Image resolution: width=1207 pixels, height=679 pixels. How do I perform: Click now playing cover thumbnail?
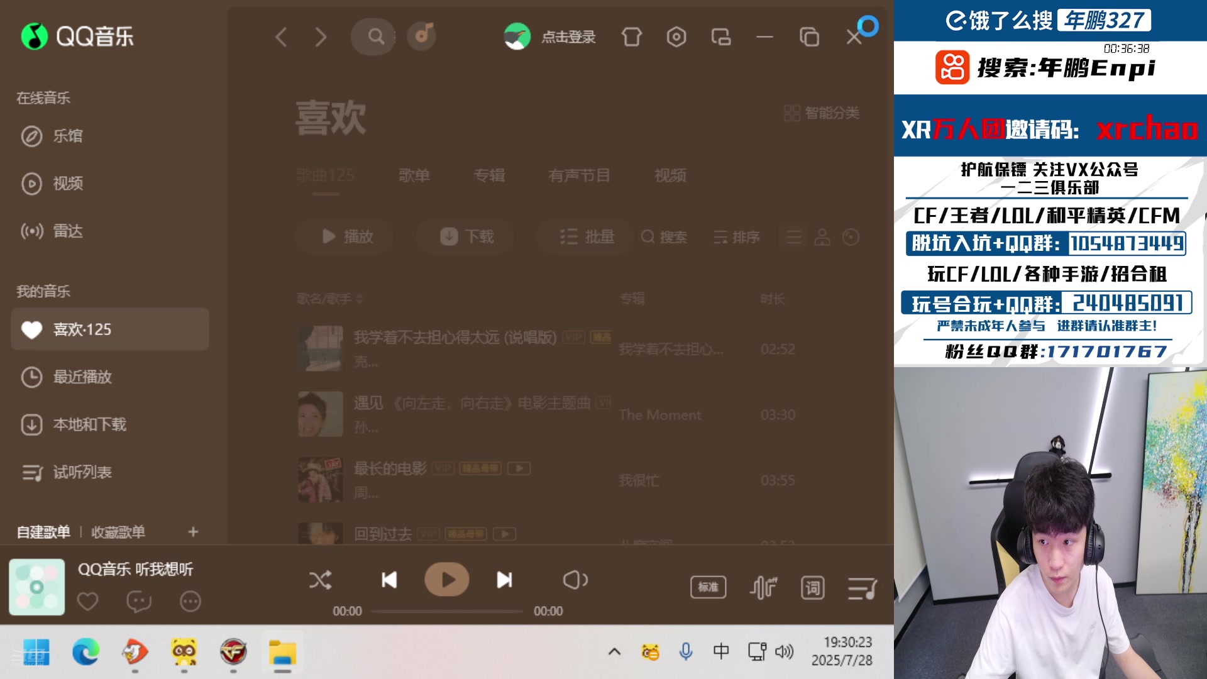(x=36, y=587)
